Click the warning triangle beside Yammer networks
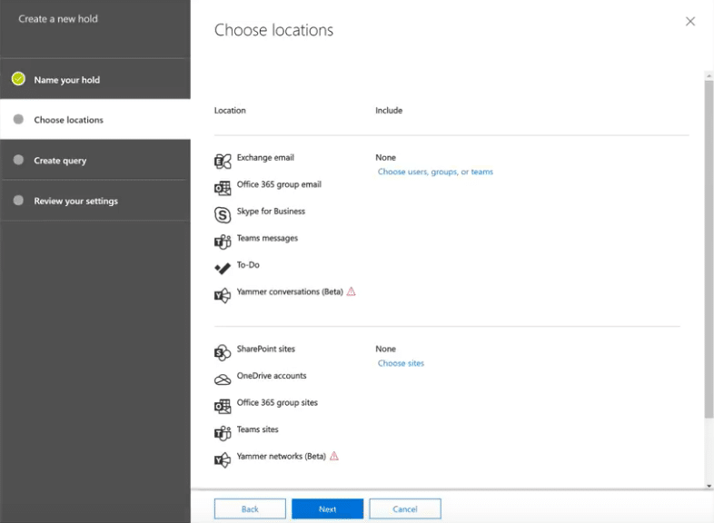This screenshot has height=523, width=714. [x=334, y=456]
